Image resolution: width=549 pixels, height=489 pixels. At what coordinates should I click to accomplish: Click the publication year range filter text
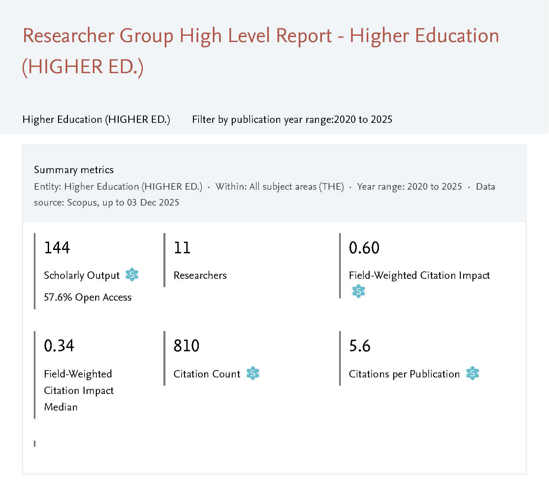coord(292,120)
